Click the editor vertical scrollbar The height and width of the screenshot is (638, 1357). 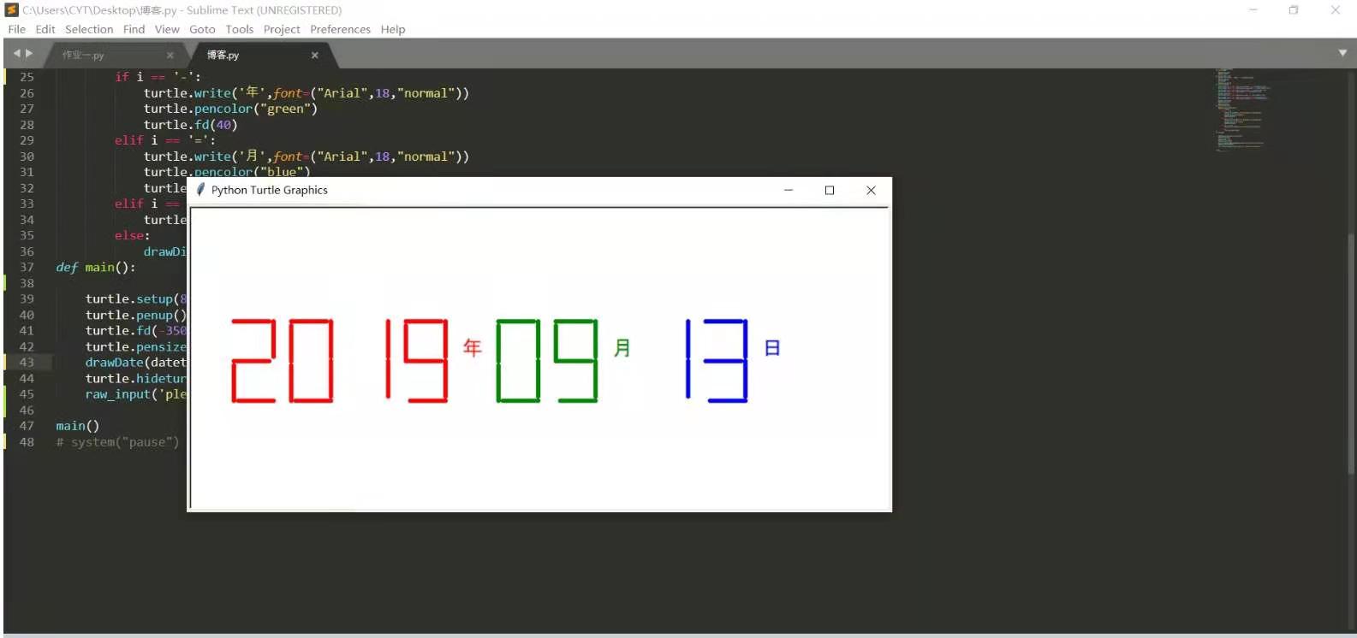(x=1351, y=353)
